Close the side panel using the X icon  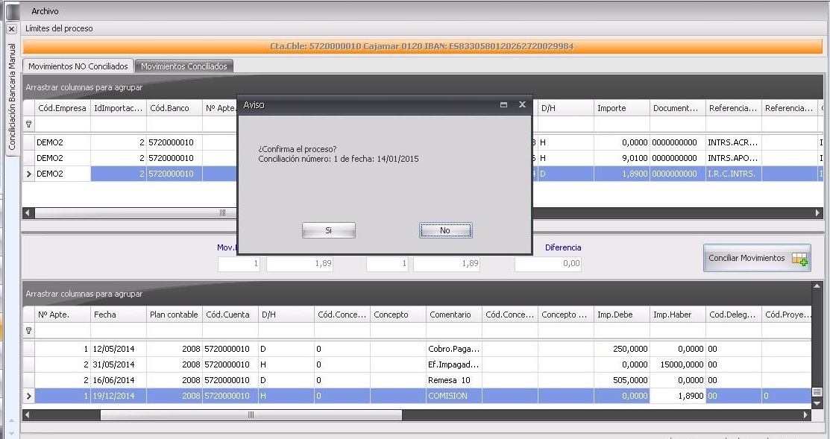[10, 28]
